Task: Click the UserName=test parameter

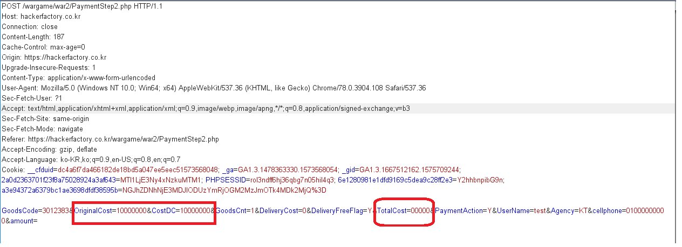Action: [x=522, y=210]
